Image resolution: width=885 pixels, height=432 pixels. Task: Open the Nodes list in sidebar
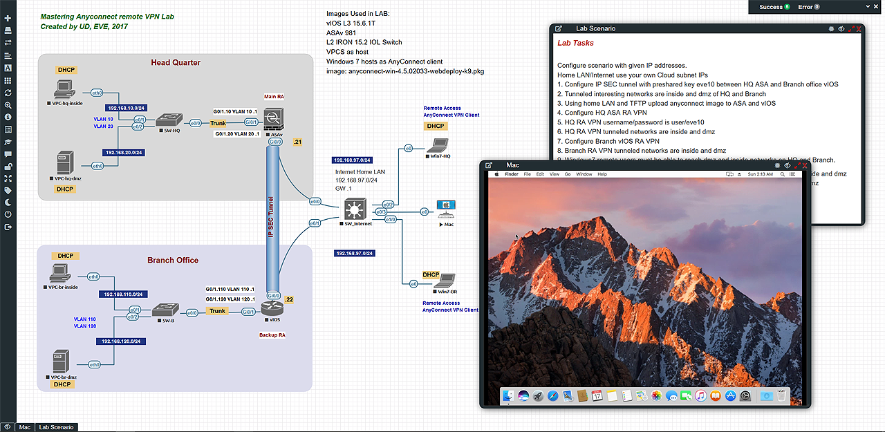coord(8,30)
